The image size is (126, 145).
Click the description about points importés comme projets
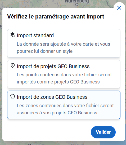tap(64, 78)
